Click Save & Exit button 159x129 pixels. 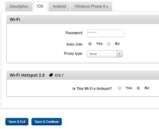[17, 122]
